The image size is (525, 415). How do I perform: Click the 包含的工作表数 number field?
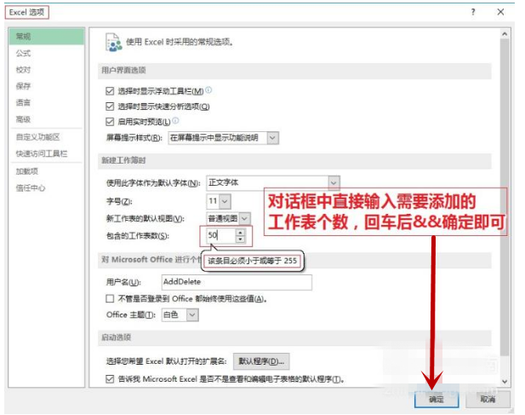tap(221, 236)
